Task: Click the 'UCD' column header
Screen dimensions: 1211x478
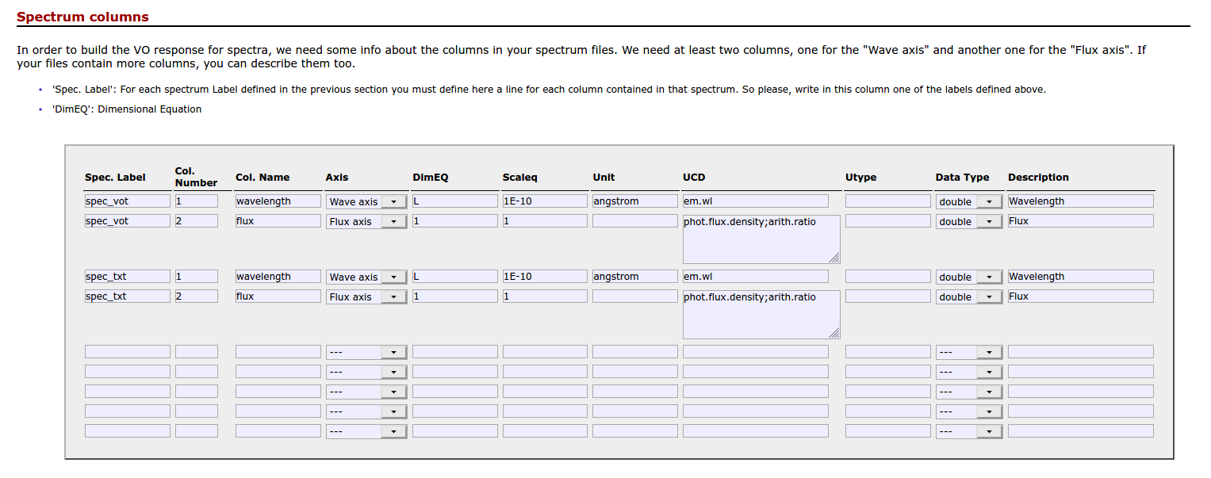Action: (694, 178)
